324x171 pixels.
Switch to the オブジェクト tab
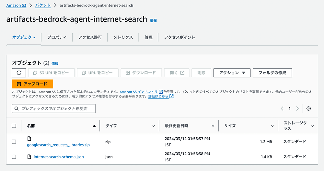pyautogui.click(x=24, y=37)
